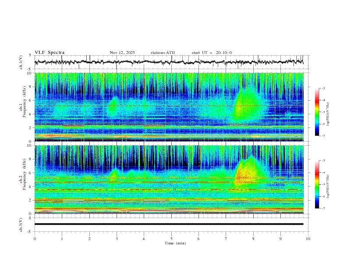Click the "ch.1(V)" waveform axis label

point(21,62)
